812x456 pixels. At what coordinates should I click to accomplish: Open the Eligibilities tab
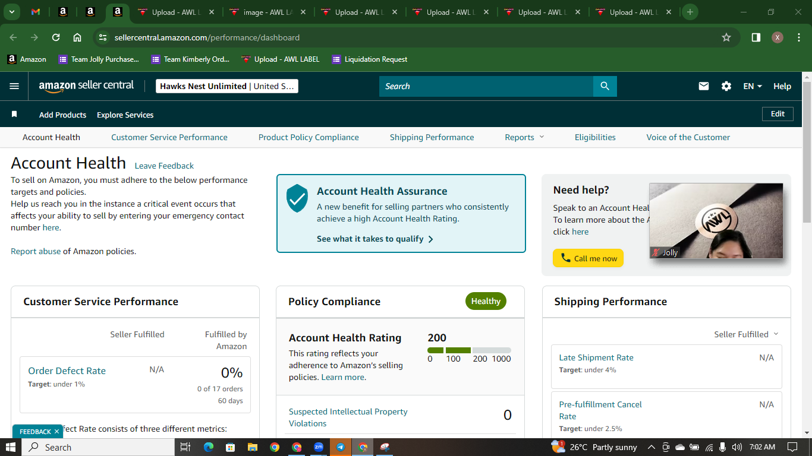click(x=595, y=137)
